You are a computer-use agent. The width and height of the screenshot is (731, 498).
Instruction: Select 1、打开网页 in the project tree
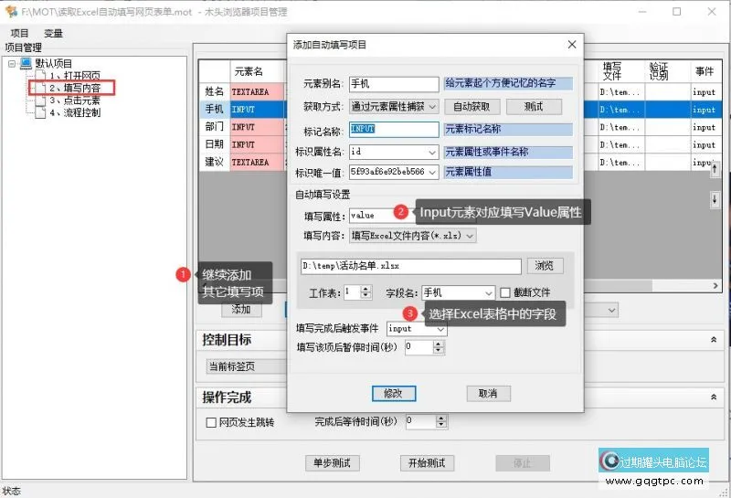click(75, 76)
